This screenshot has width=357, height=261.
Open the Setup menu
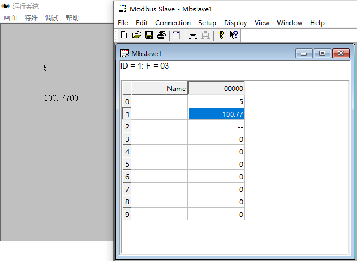tap(207, 23)
